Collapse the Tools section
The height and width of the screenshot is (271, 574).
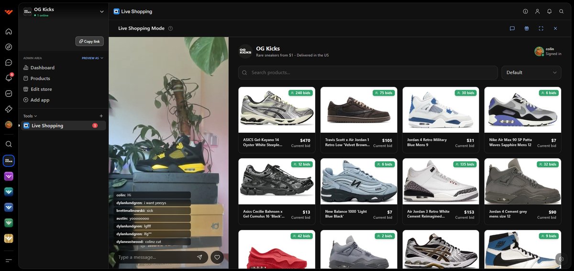30,116
